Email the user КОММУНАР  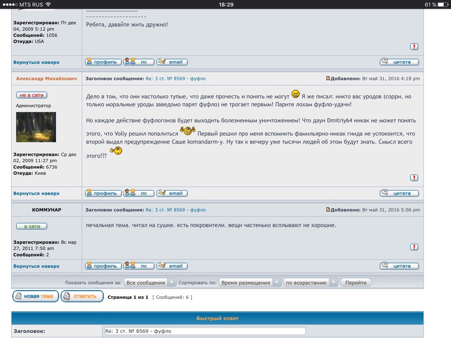(172, 266)
